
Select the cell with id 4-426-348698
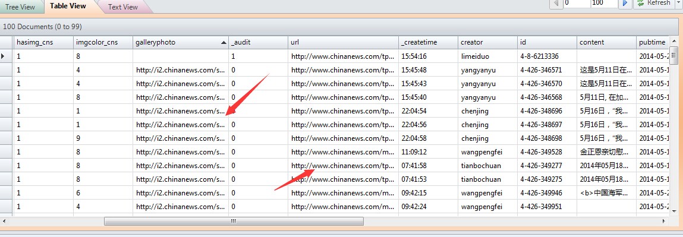click(547, 138)
